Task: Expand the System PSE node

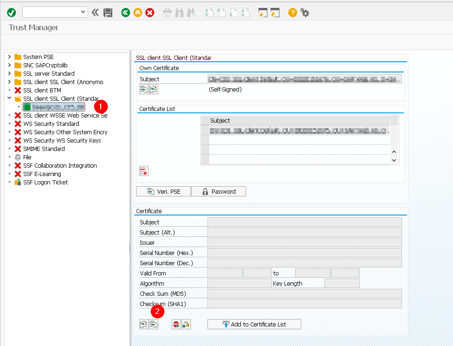Action: pyautogui.click(x=9, y=57)
